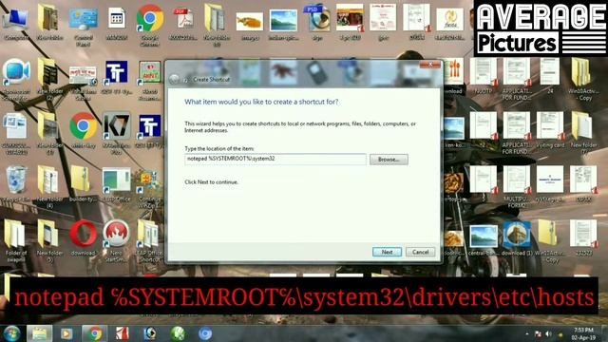Viewport: 608px width, 342px height.
Task: Click the taskbar clock showing 7:53 PM
Action: click(583, 333)
